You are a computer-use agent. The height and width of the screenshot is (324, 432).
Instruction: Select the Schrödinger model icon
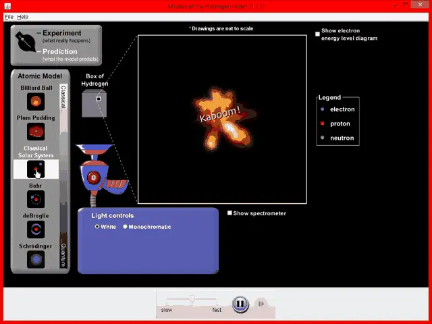tap(36, 259)
